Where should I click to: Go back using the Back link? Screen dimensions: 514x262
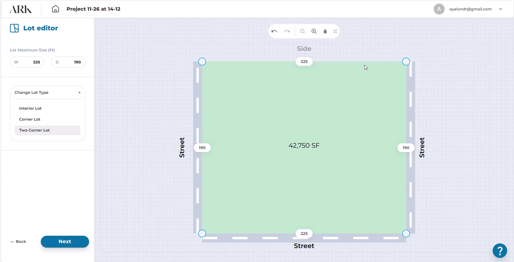(x=18, y=241)
